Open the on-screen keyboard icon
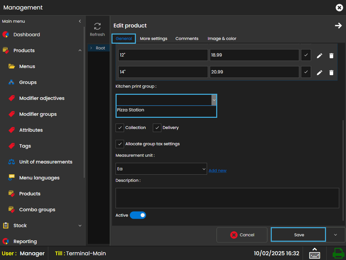The image size is (346, 260). point(314,253)
